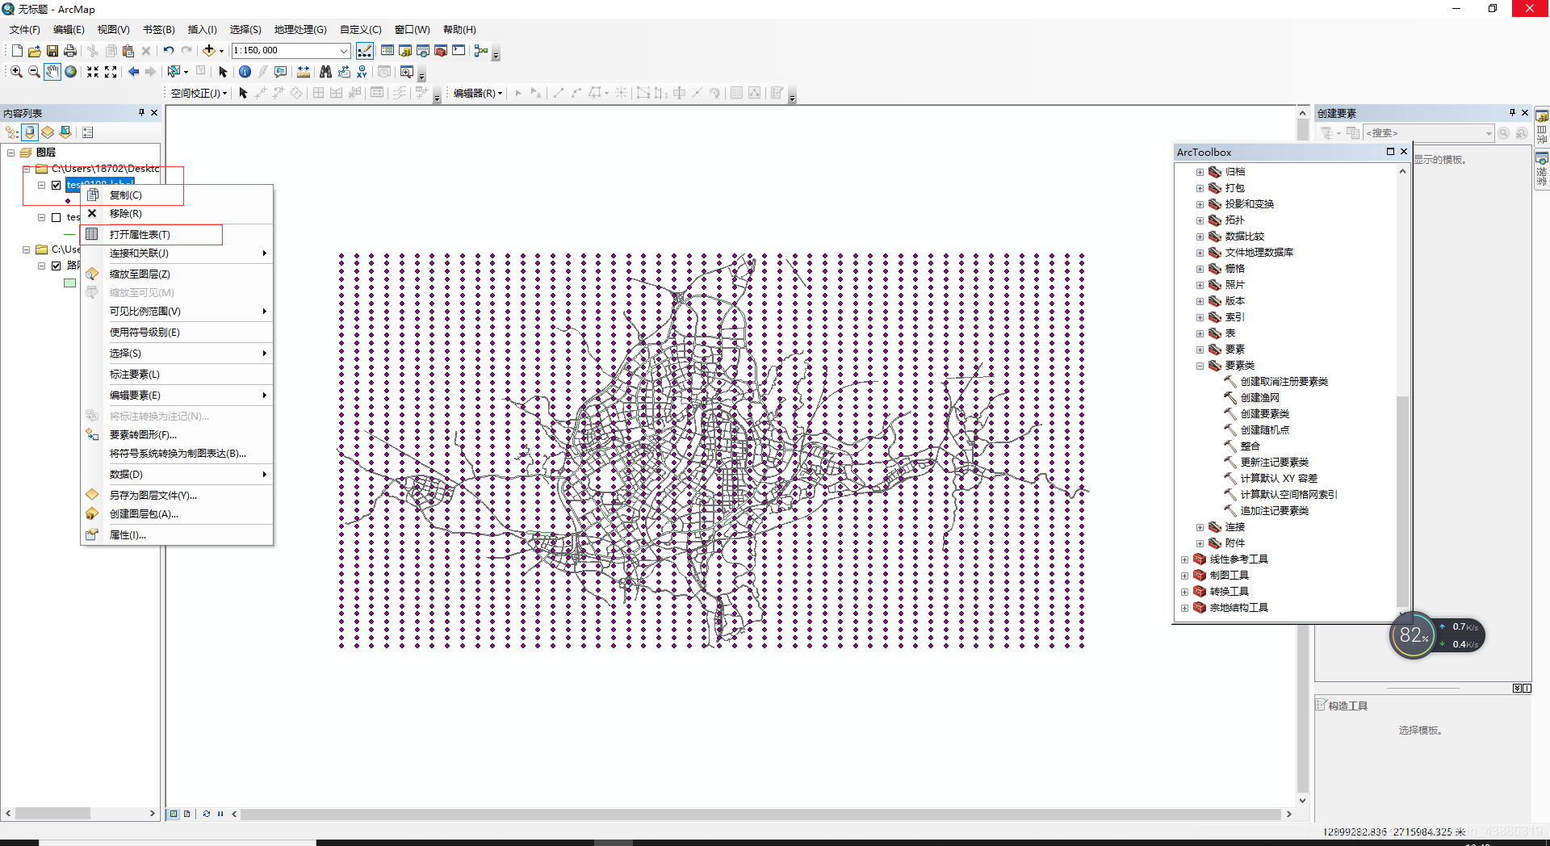The image size is (1550, 846).
Task: Switch to layout view button at map bottom
Action: 186,814
